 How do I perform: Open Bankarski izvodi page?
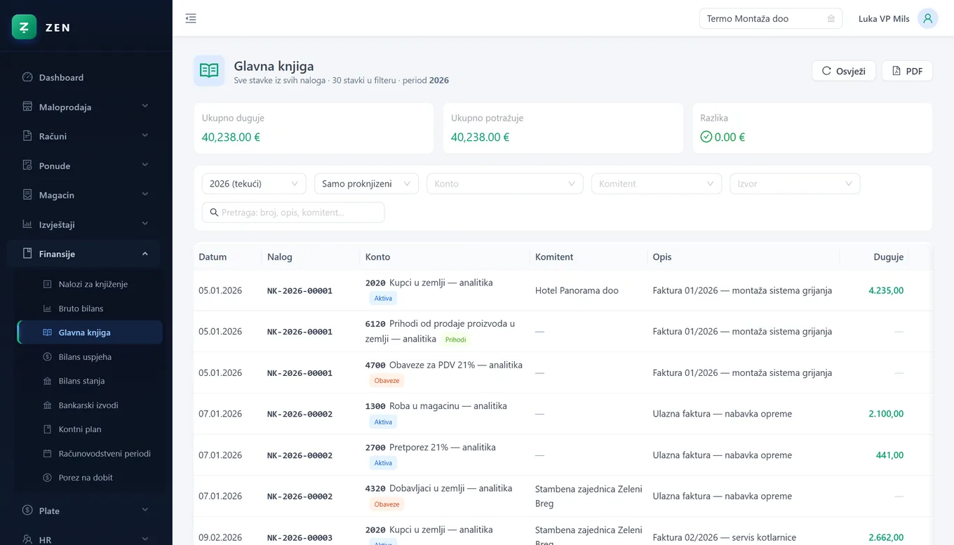point(90,405)
